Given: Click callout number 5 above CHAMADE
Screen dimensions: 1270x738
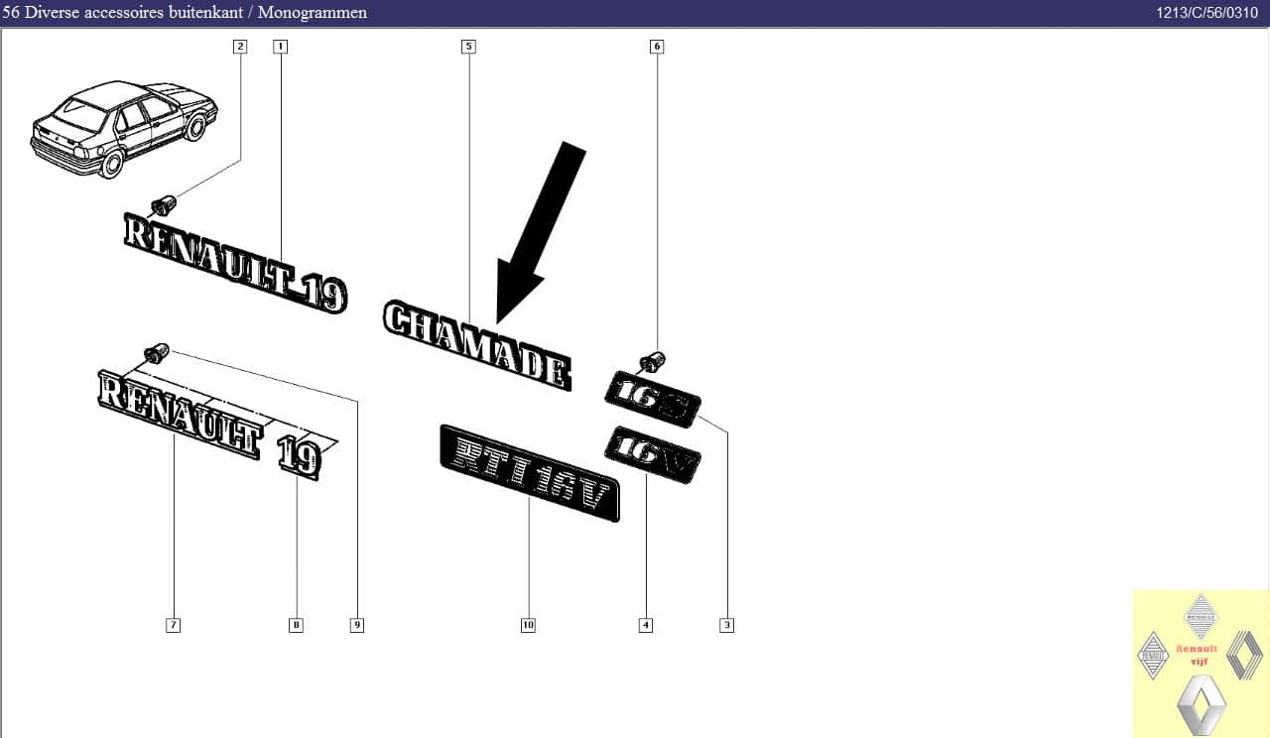Looking at the screenshot, I should [468, 47].
